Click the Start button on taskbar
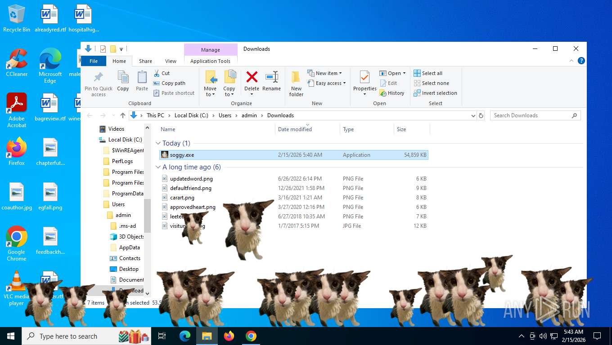Viewport: 612px width, 345px height. [x=11, y=336]
